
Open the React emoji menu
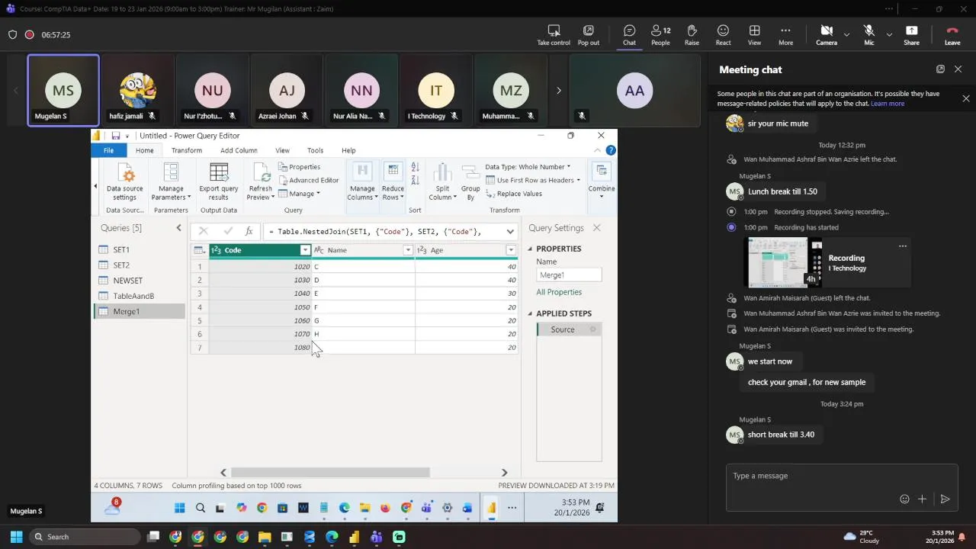[723, 35]
